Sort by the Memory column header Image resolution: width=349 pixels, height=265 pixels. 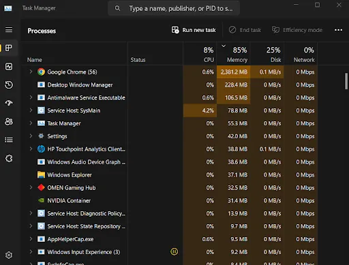click(x=233, y=54)
